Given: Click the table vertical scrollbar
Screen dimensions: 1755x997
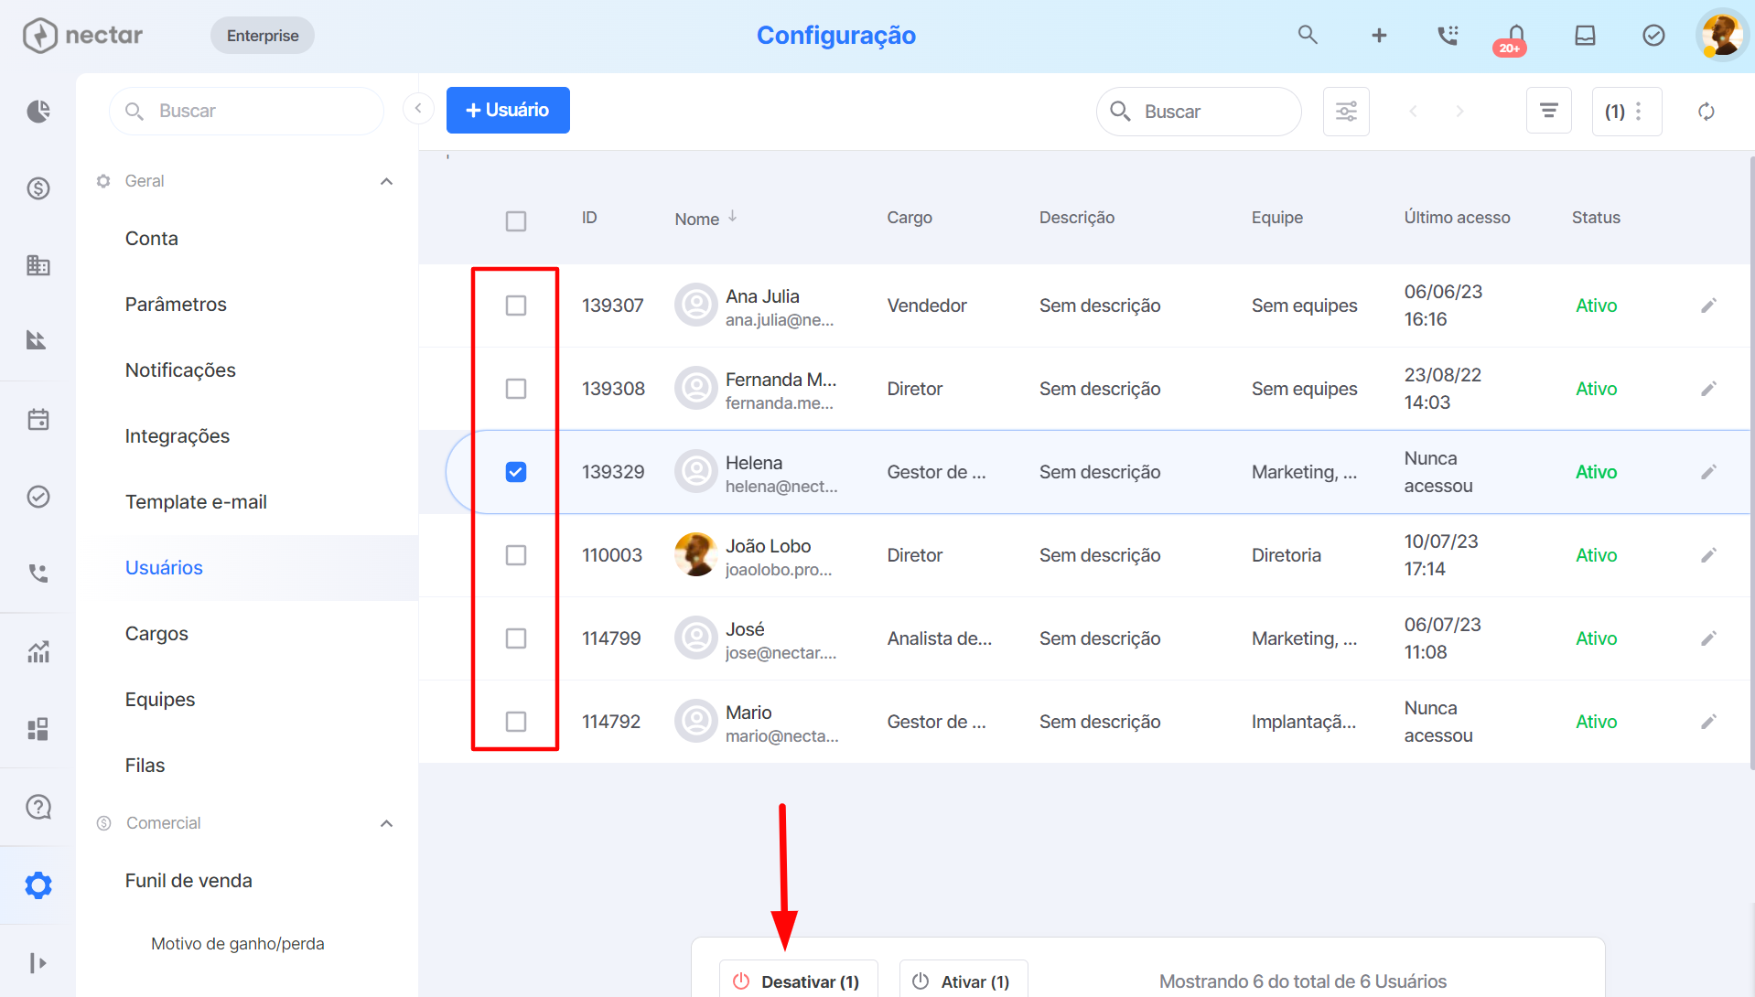Looking at the screenshot, I should pos(1751,457).
